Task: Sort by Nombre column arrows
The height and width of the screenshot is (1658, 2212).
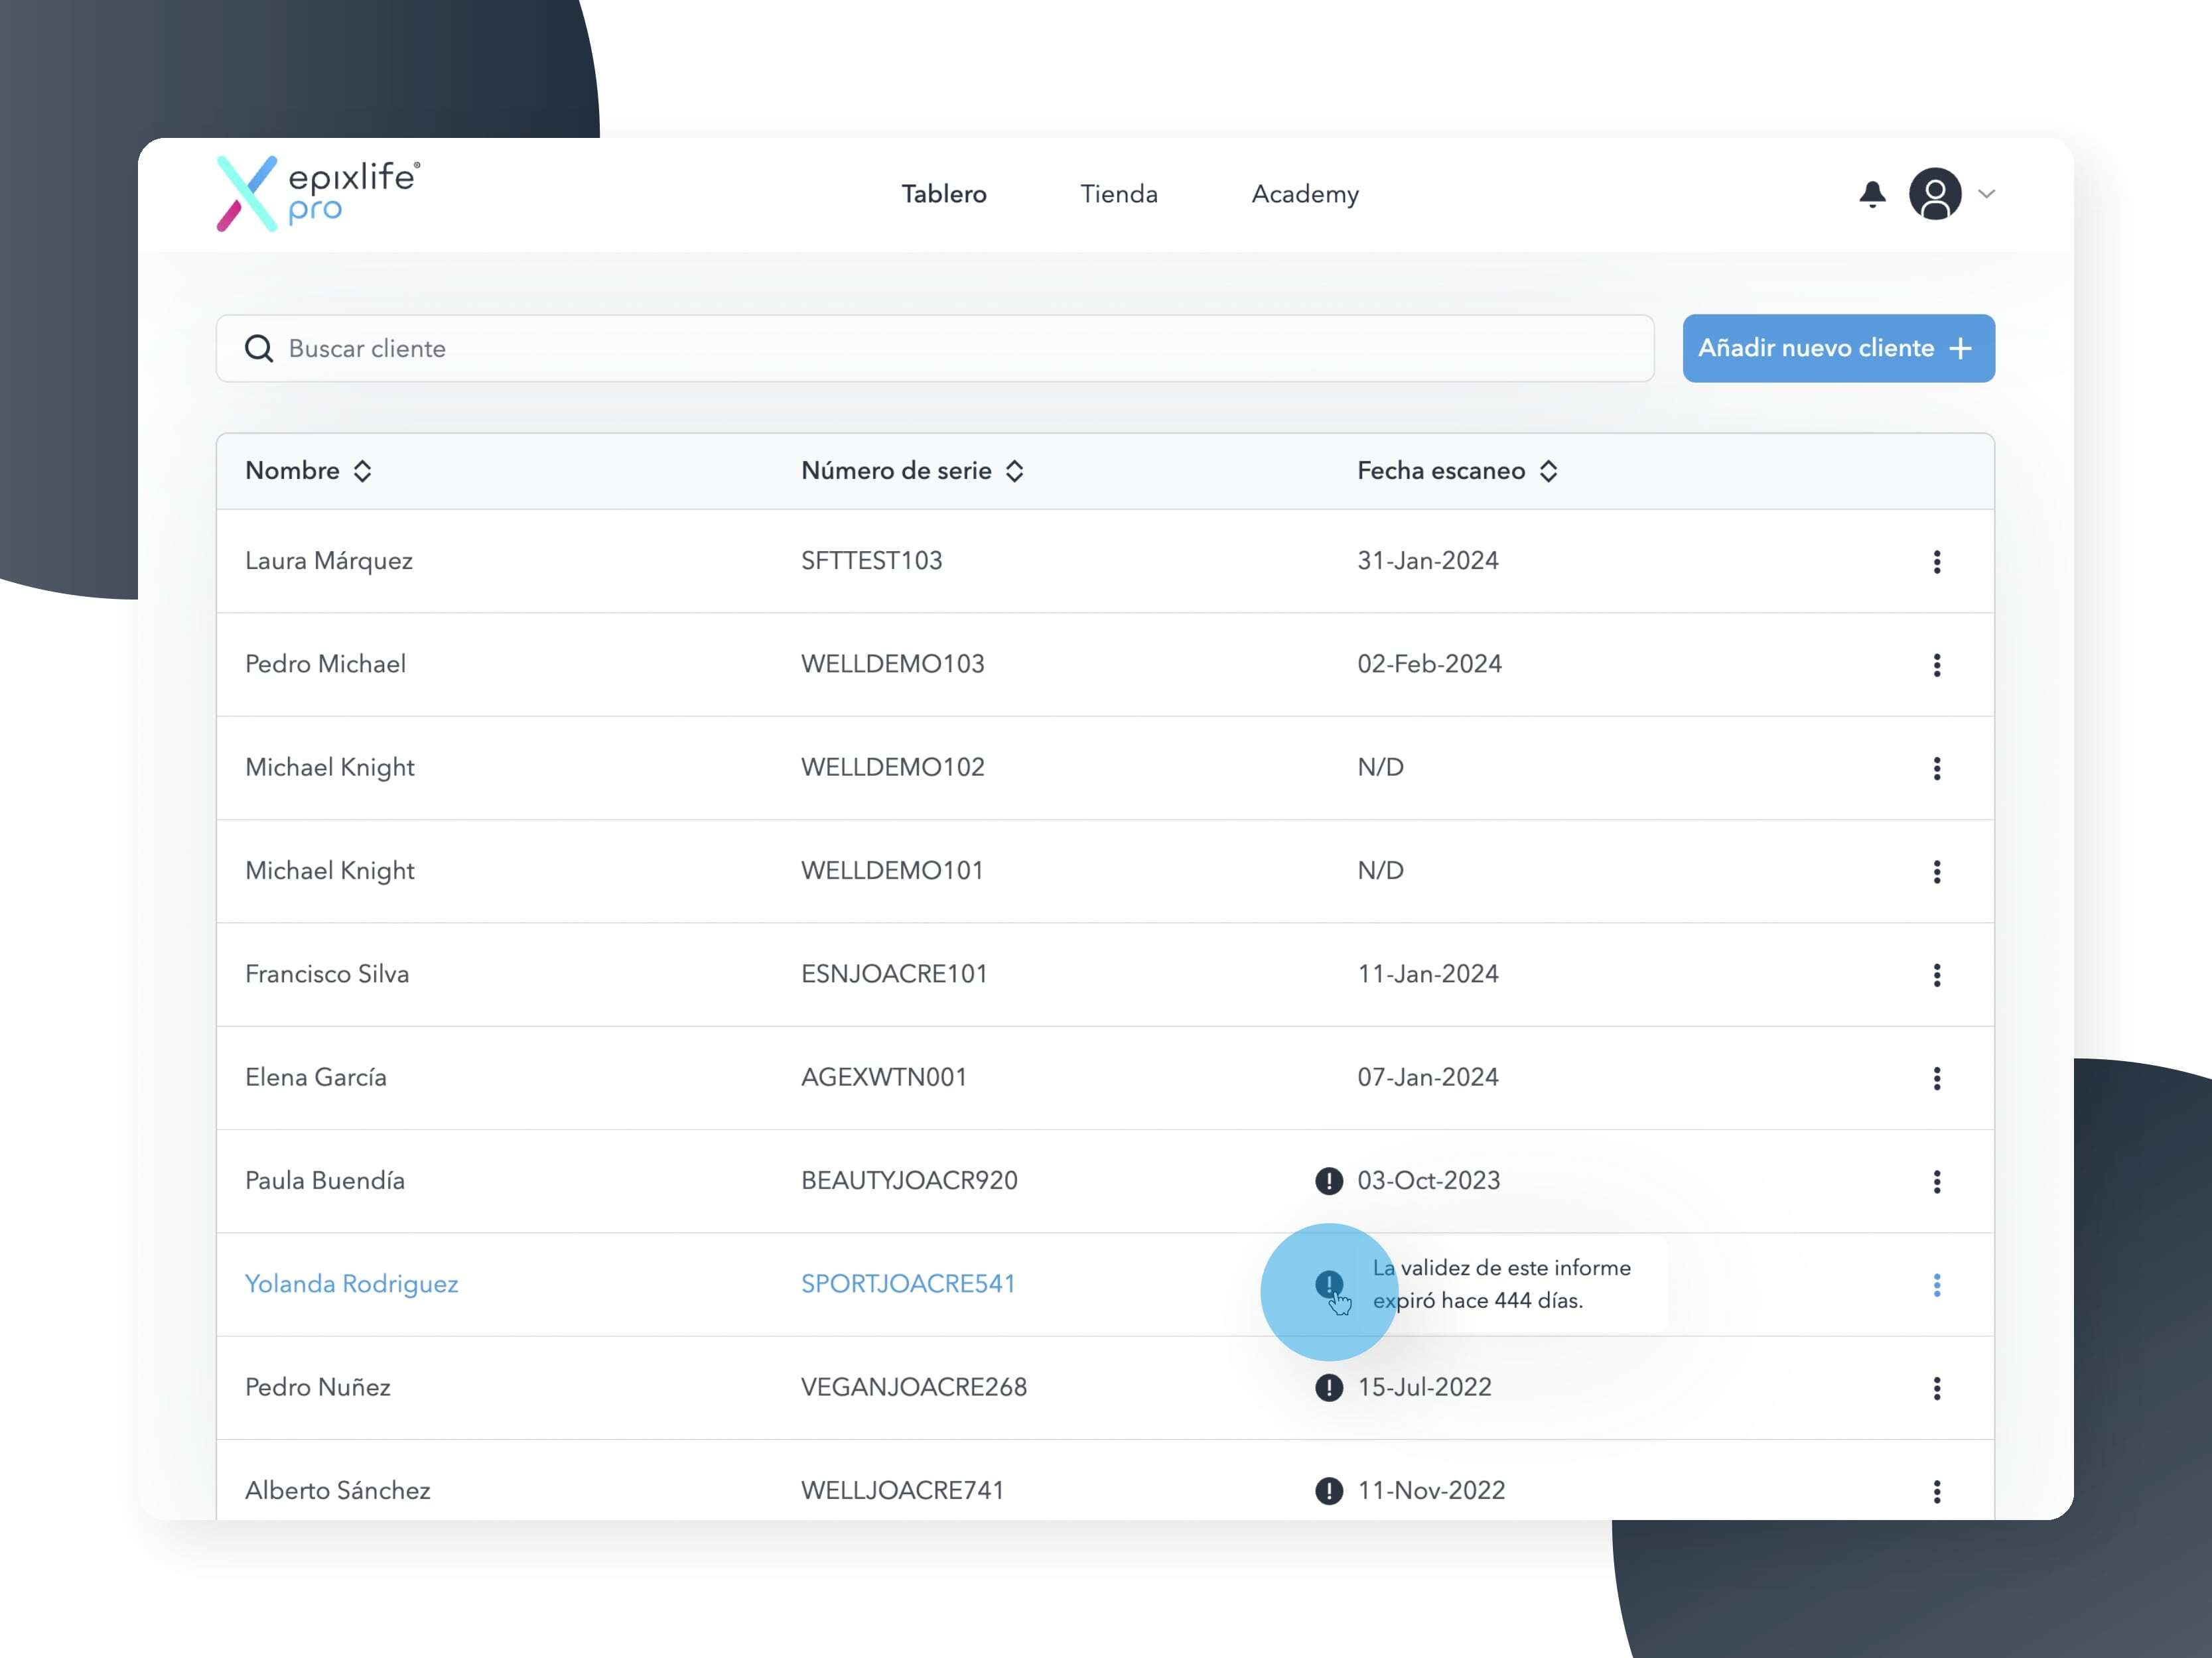Action: (x=363, y=471)
